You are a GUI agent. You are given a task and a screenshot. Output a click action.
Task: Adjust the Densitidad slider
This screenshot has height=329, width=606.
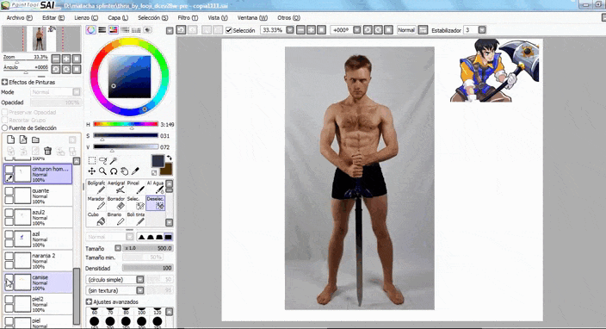(147, 268)
